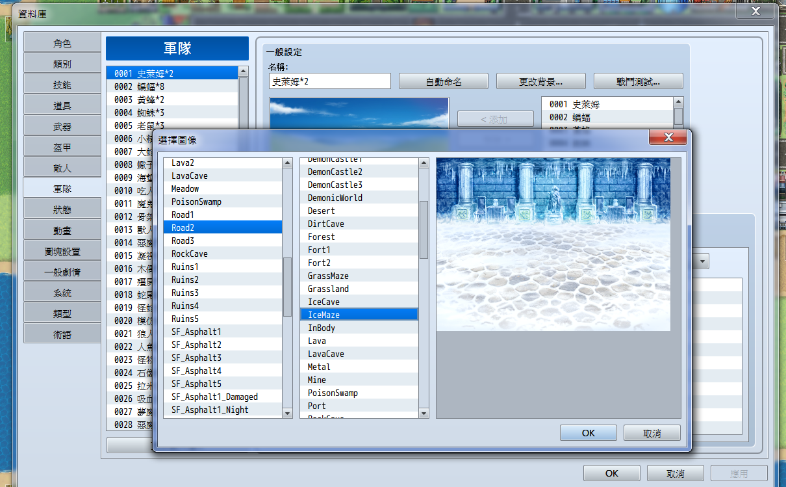Select troop 0003 黃蜂*2

(x=172, y=99)
